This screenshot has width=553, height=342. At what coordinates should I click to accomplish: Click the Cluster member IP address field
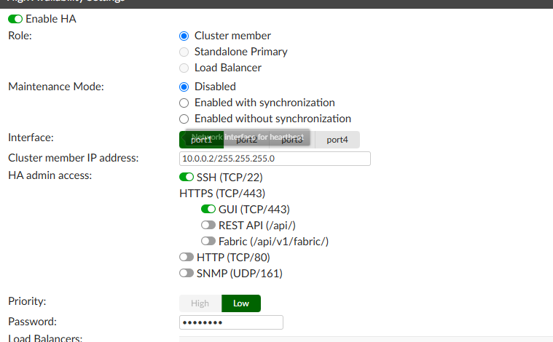click(x=275, y=159)
